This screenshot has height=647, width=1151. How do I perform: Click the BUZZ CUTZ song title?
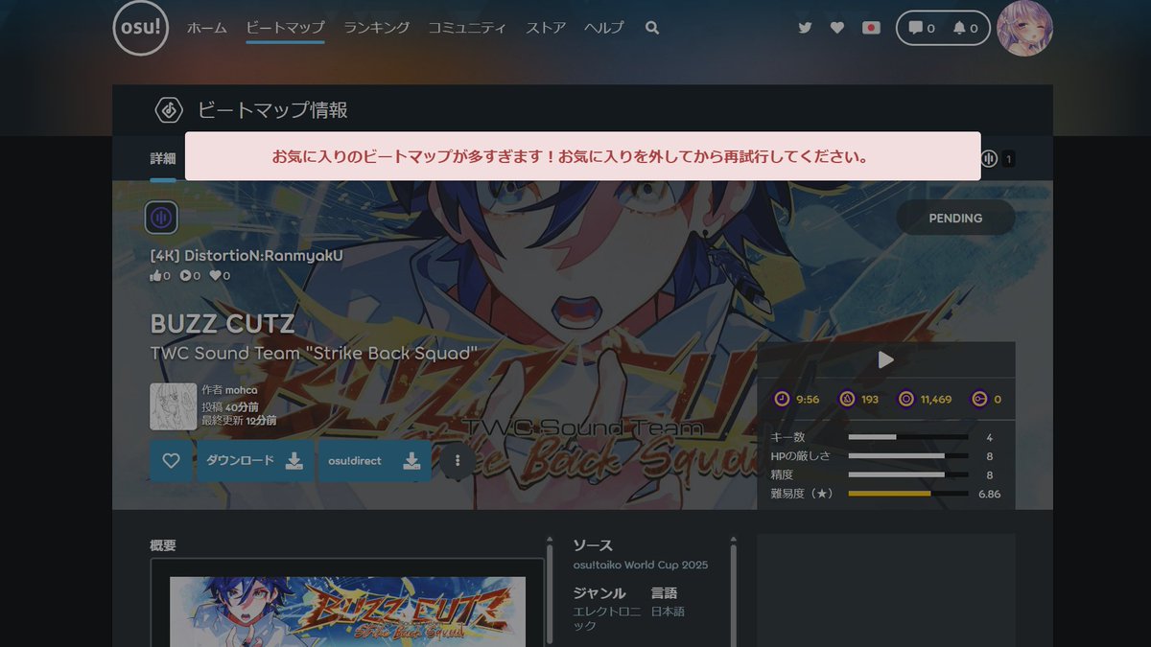click(x=223, y=324)
